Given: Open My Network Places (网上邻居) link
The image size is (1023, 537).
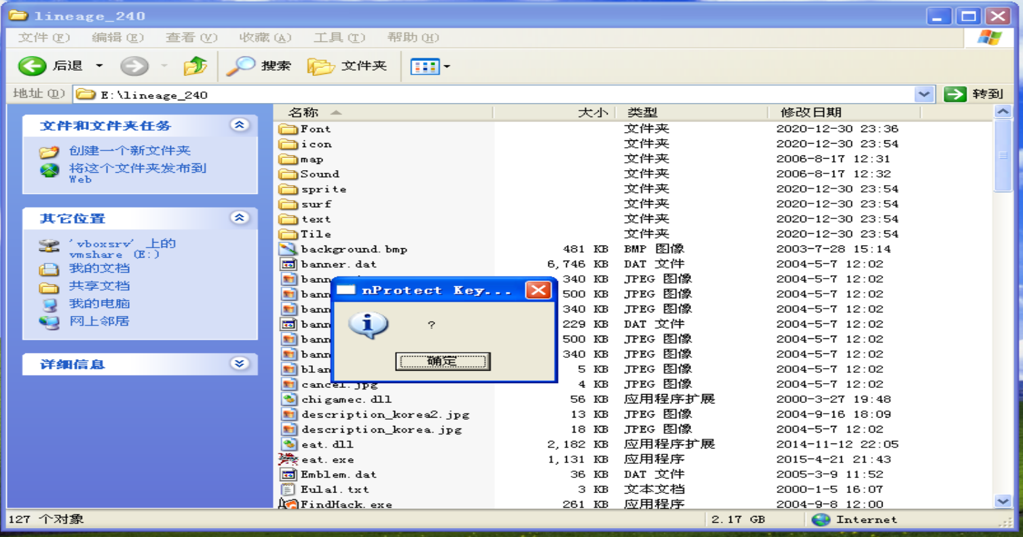Looking at the screenshot, I should [x=99, y=321].
